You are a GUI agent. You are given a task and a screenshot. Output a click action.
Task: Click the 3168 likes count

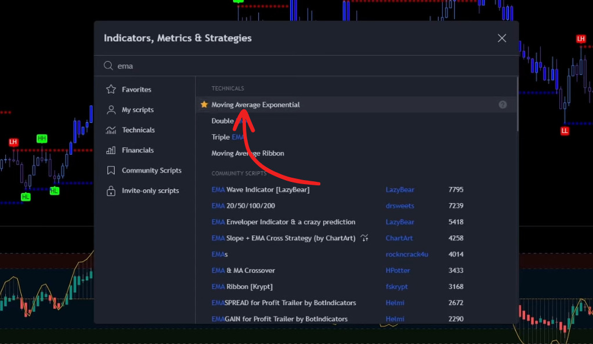pyautogui.click(x=455, y=287)
